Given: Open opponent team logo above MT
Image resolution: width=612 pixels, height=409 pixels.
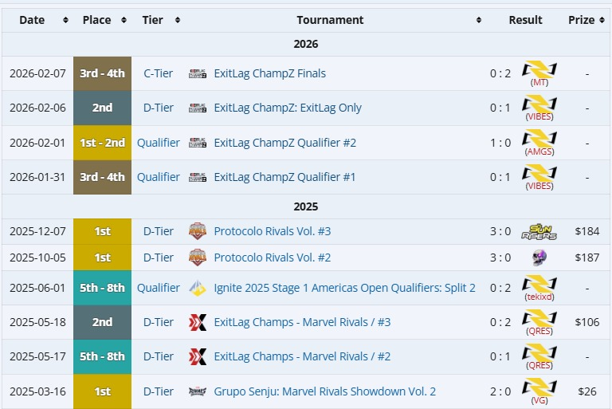Looking at the screenshot, I should click(539, 69).
